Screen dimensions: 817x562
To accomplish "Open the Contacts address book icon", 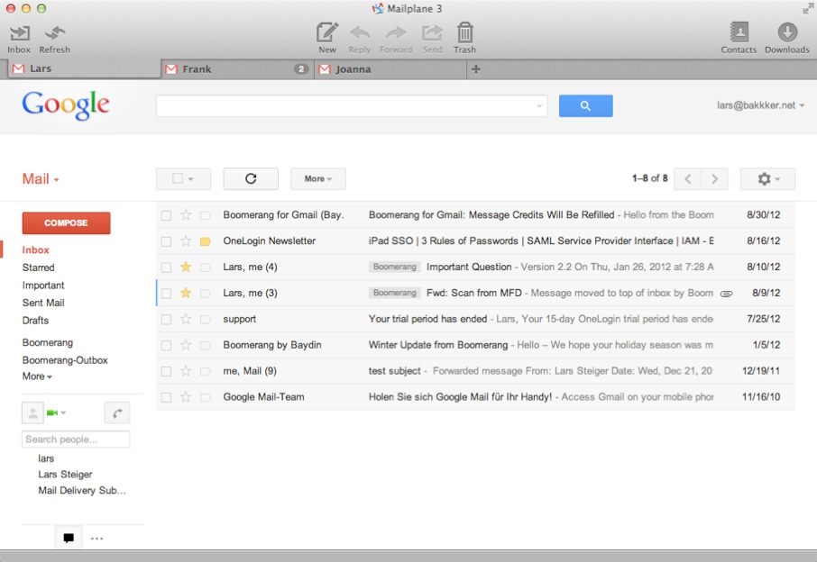I will tap(739, 32).
